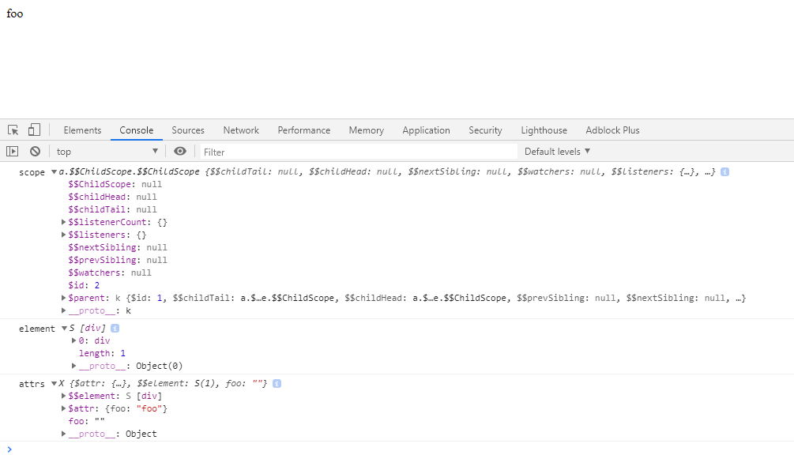Click the info badge next to S [div]
This screenshot has width=794, height=470.
115,329
